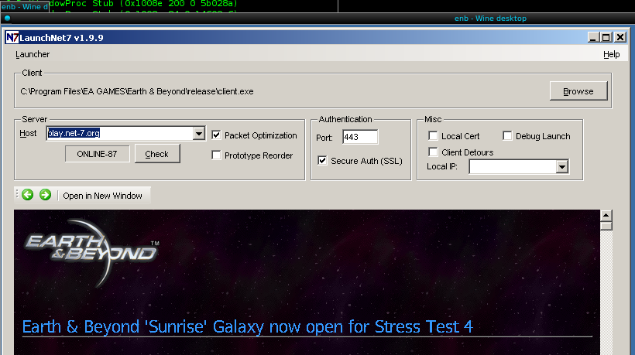Go back with the green back arrow
Viewport: 635px width, 355px height.
[28, 195]
